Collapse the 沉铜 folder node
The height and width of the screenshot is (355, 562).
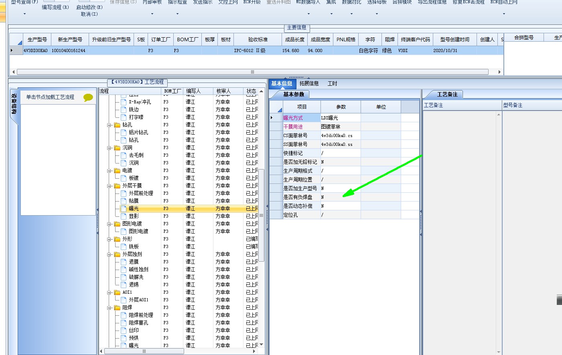[x=109, y=148]
